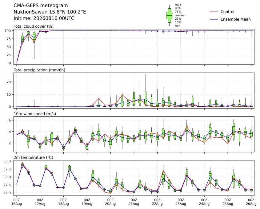The image size is (260, 209).
Task: Click the 35.0 tick on temperature axis
Action: 7,161
